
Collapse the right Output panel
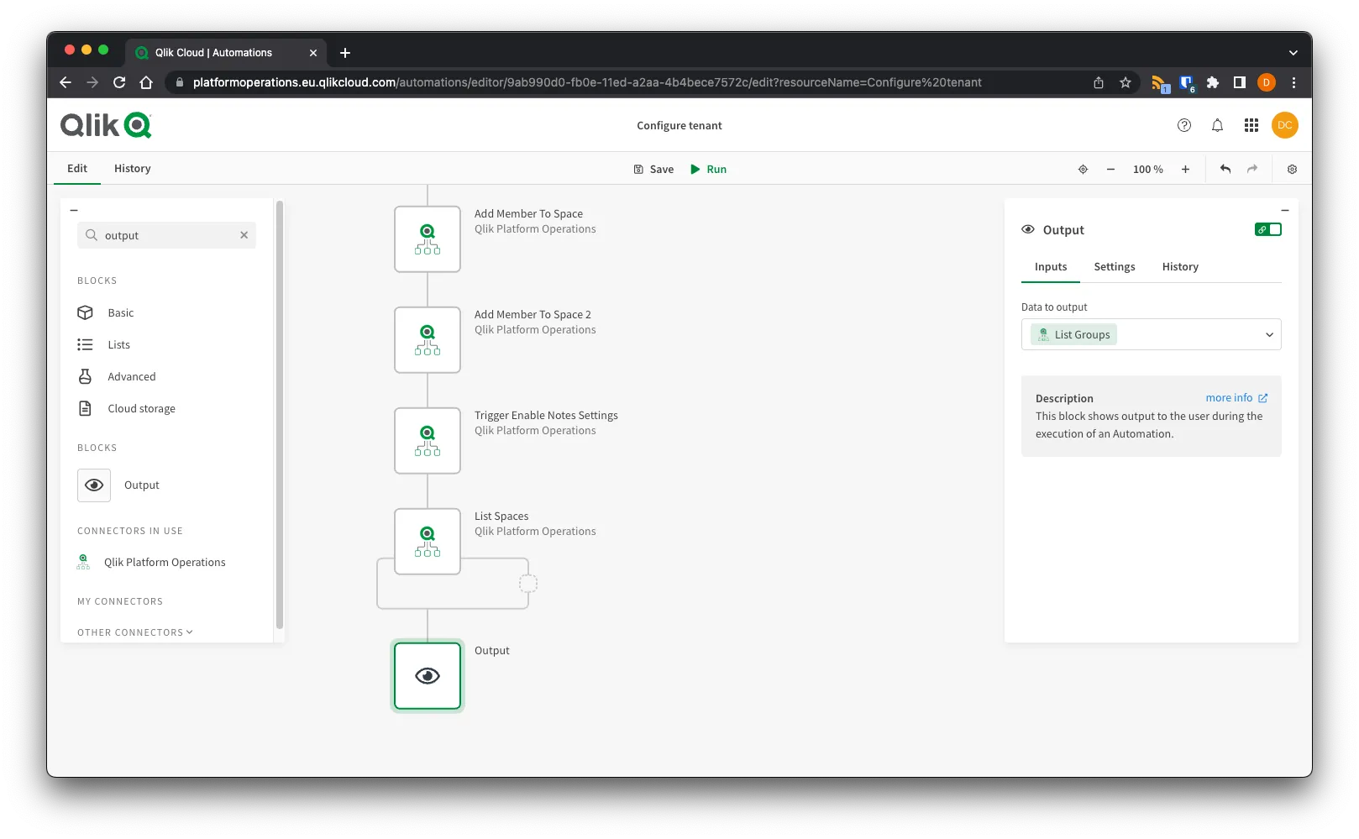(x=1284, y=210)
